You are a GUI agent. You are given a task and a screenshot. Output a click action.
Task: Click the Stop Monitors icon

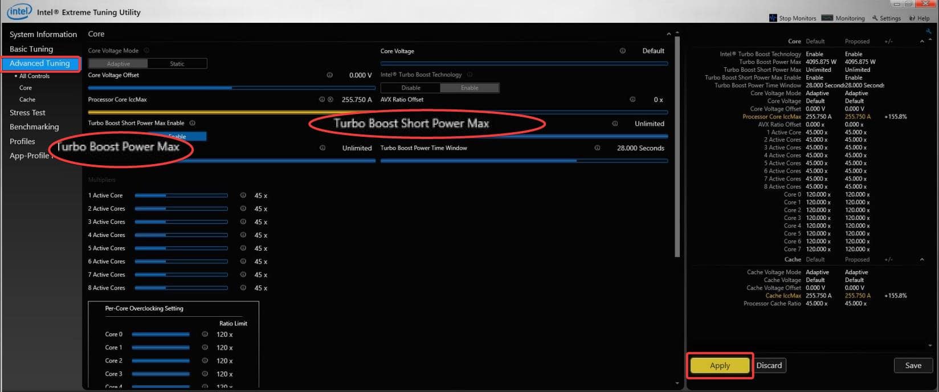tap(773, 18)
